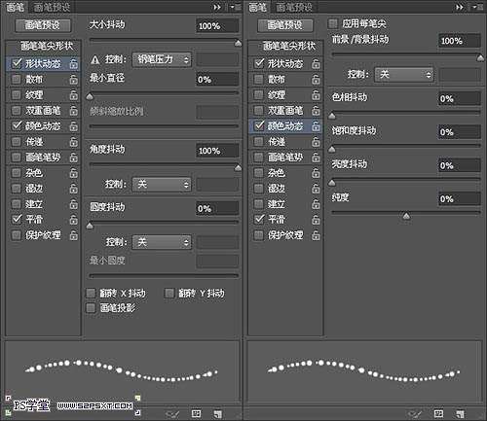This screenshot has height=421, width=487.
Task: Open left panel flyout menu icon at top
Action: (237, 7)
